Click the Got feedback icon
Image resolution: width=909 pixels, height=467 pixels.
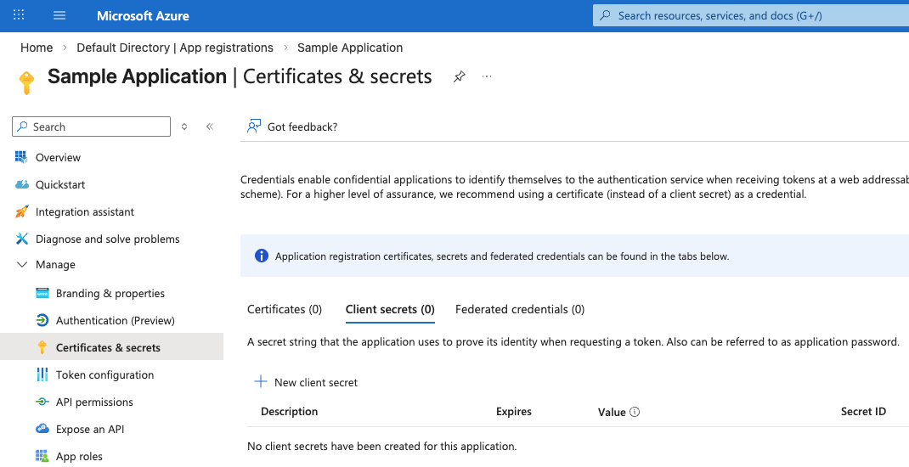[254, 127]
